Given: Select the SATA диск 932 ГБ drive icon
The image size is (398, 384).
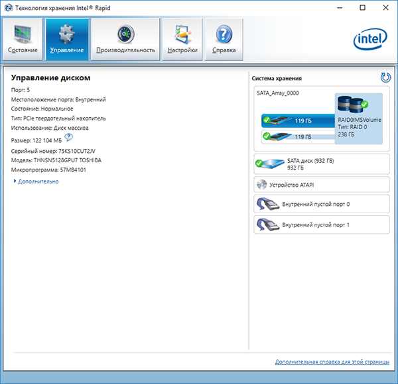Looking at the screenshot, I should coord(269,164).
